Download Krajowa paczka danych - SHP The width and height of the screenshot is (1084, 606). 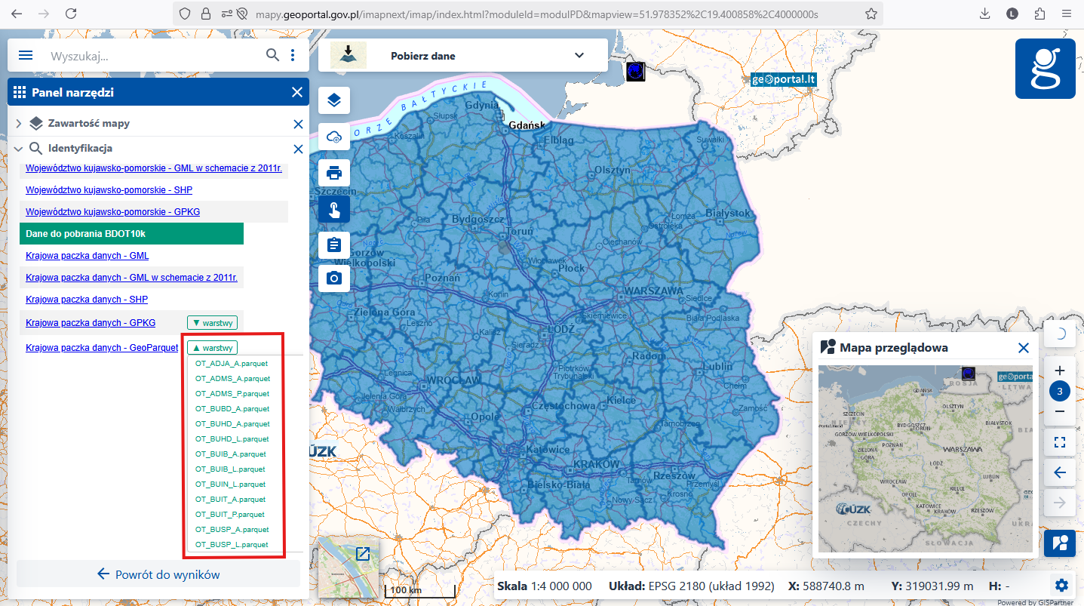point(87,300)
